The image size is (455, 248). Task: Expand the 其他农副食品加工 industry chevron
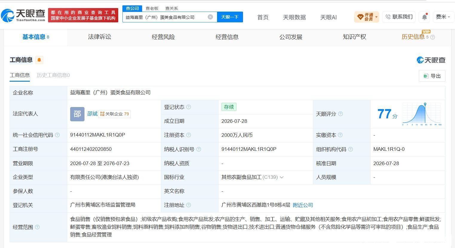pyautogui.click(x=282, y=177)
